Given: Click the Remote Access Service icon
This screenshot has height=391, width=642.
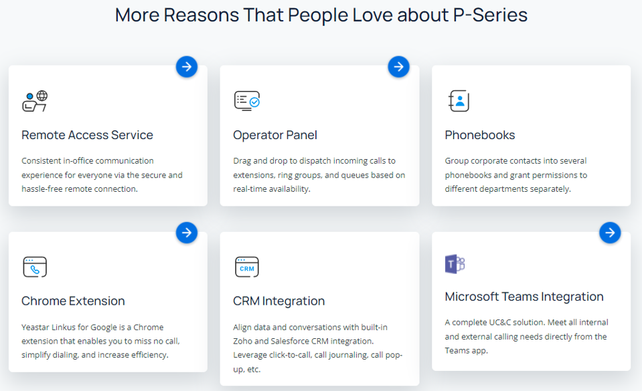Looking at the screenshot, I should click(35, 101).
